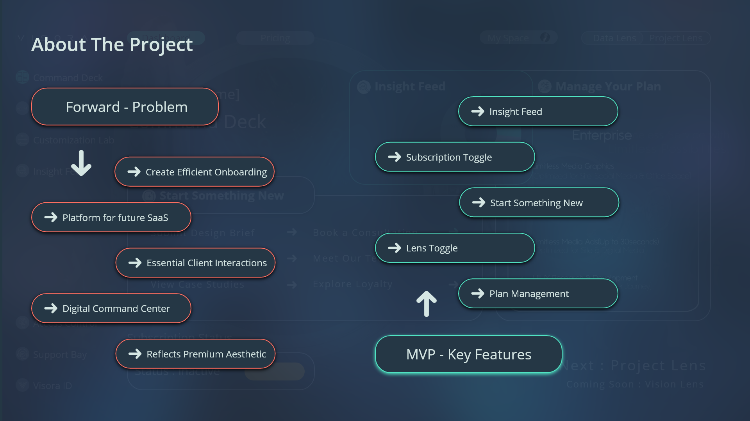Click the arrow icon in Reflects Premium Aesthetic
750x421 pixels.
pyautogui.click(x=135, y=354)
